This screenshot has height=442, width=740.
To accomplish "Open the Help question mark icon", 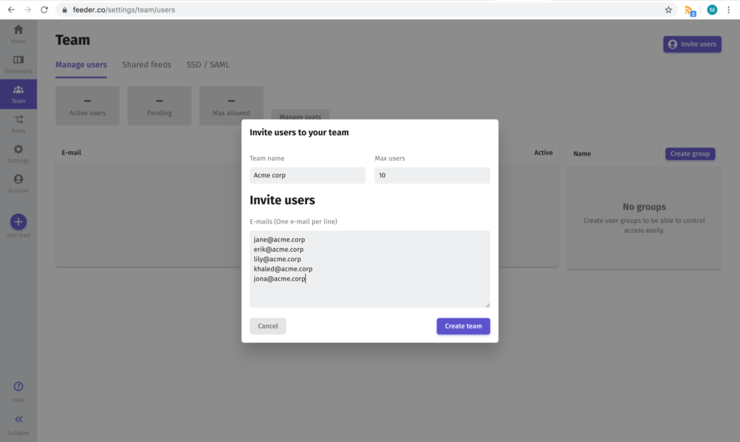I will point(18,387).
